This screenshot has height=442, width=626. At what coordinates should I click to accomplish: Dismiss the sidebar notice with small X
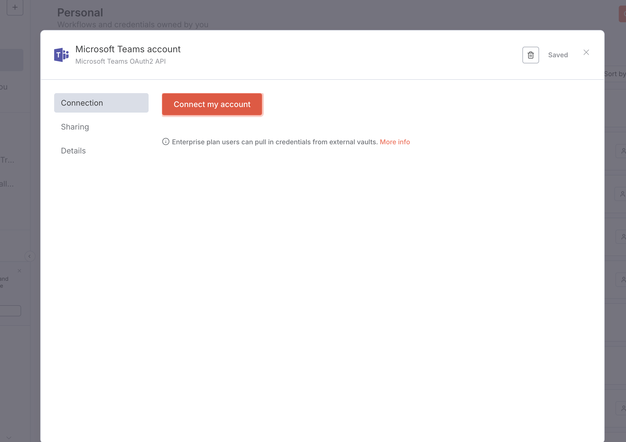click(19, 271)
